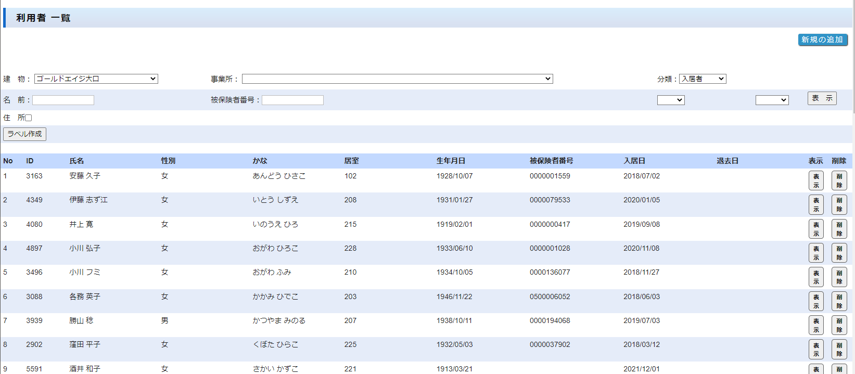Delete the 井上 寛 record
The width and height of the screenshot is (855, 374).
839,229
